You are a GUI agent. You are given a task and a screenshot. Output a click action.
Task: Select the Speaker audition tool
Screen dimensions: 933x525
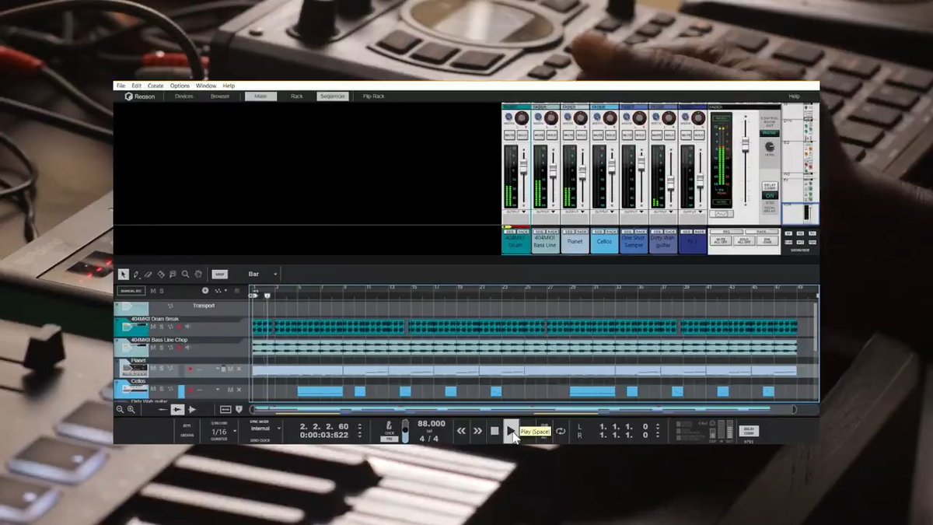pyautogui.click(x=173, y=274)
